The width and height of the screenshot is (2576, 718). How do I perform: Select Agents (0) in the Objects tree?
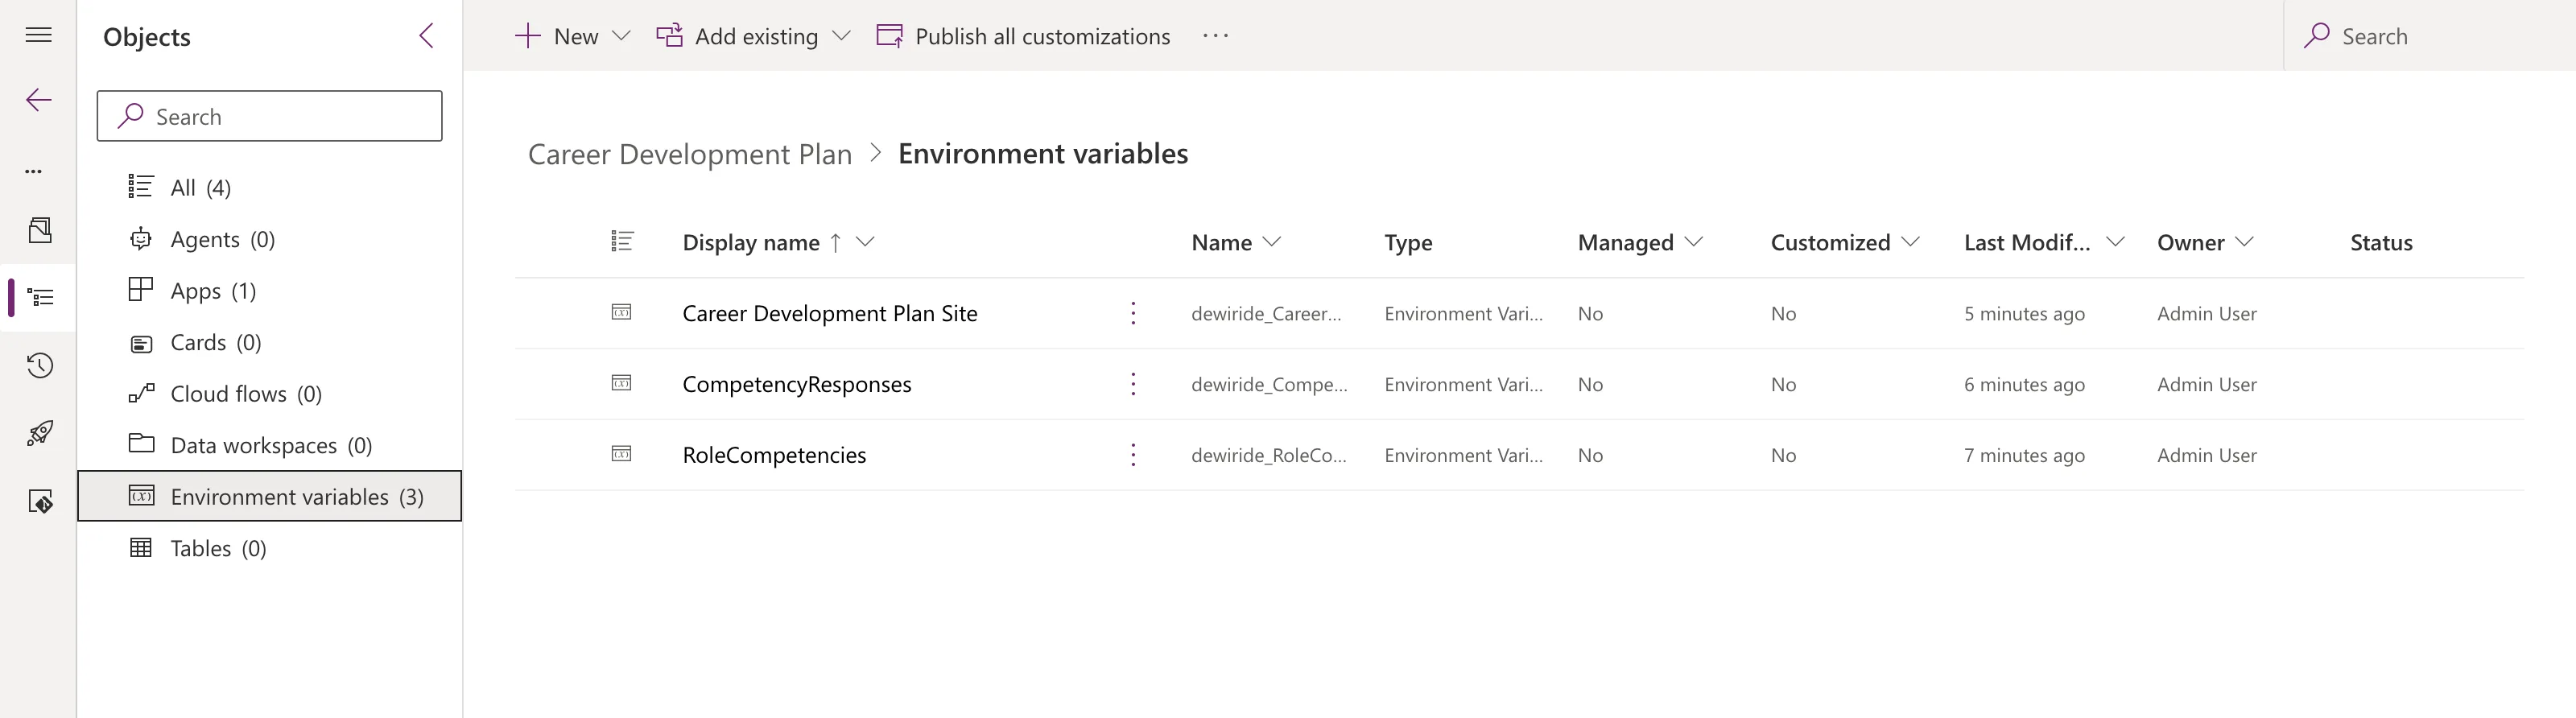(270, 239)
